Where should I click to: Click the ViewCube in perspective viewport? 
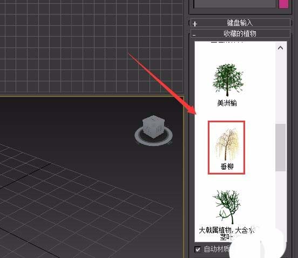pos(153,127)
